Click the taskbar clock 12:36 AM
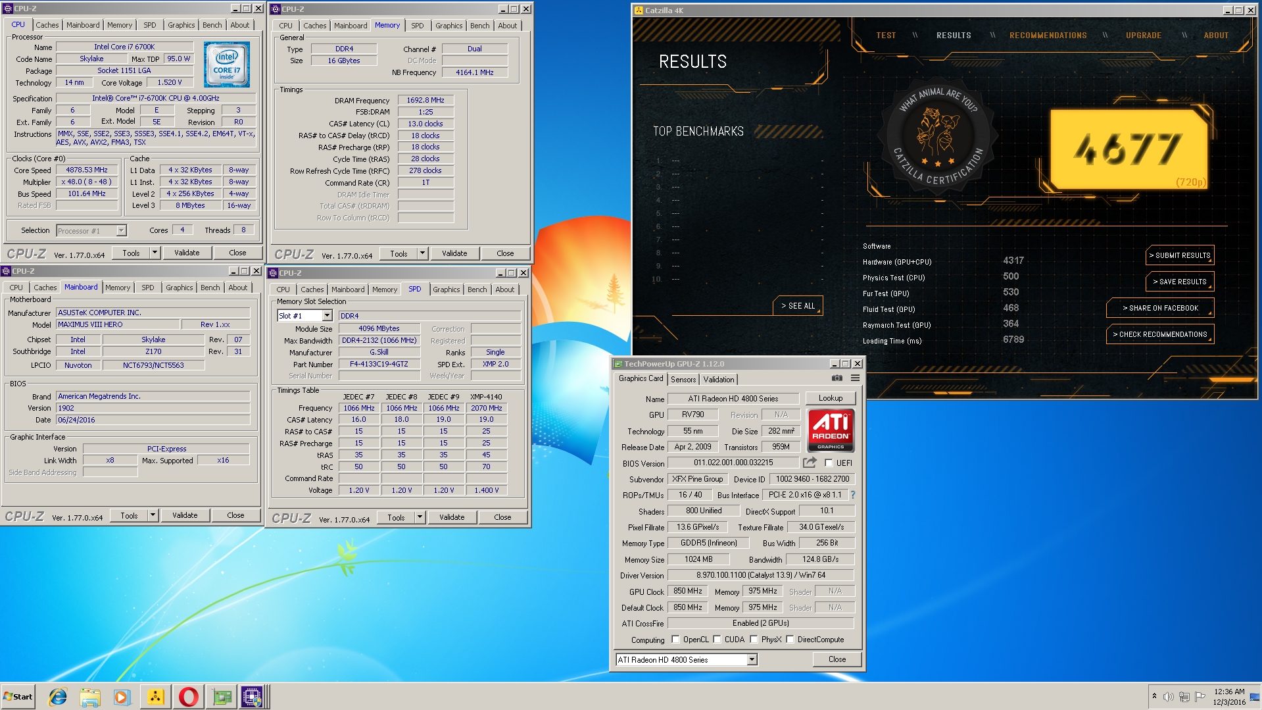Screen dimensions: 1262x710 pos(1229,692)
